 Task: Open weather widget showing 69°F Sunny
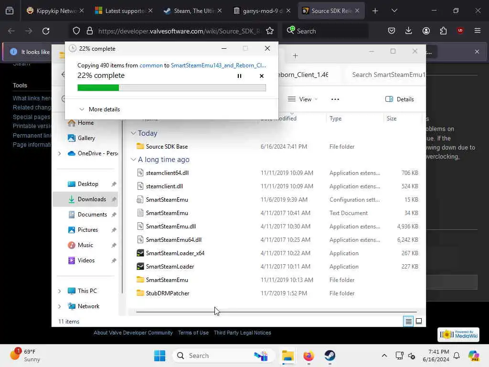[x=25, y=355]
